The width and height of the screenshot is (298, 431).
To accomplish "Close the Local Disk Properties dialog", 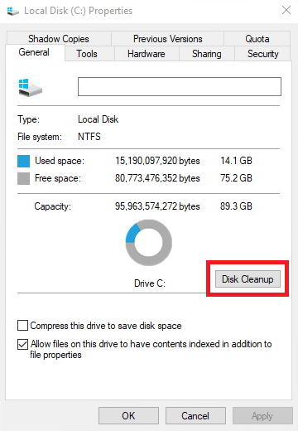I will 286,11.
